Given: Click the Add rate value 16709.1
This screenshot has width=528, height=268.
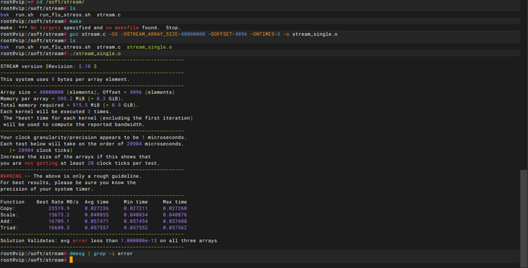Looking at the screenshot, I should pos(59,221).
